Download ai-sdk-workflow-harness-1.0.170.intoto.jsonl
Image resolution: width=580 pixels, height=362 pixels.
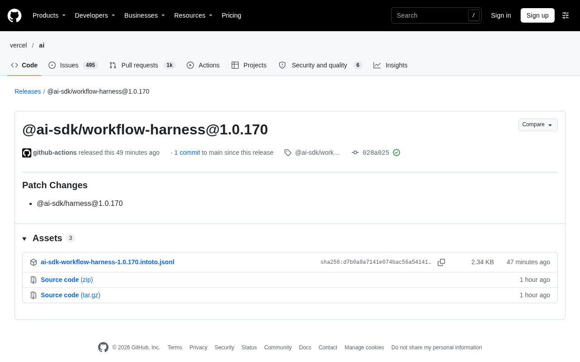(107, 262)
